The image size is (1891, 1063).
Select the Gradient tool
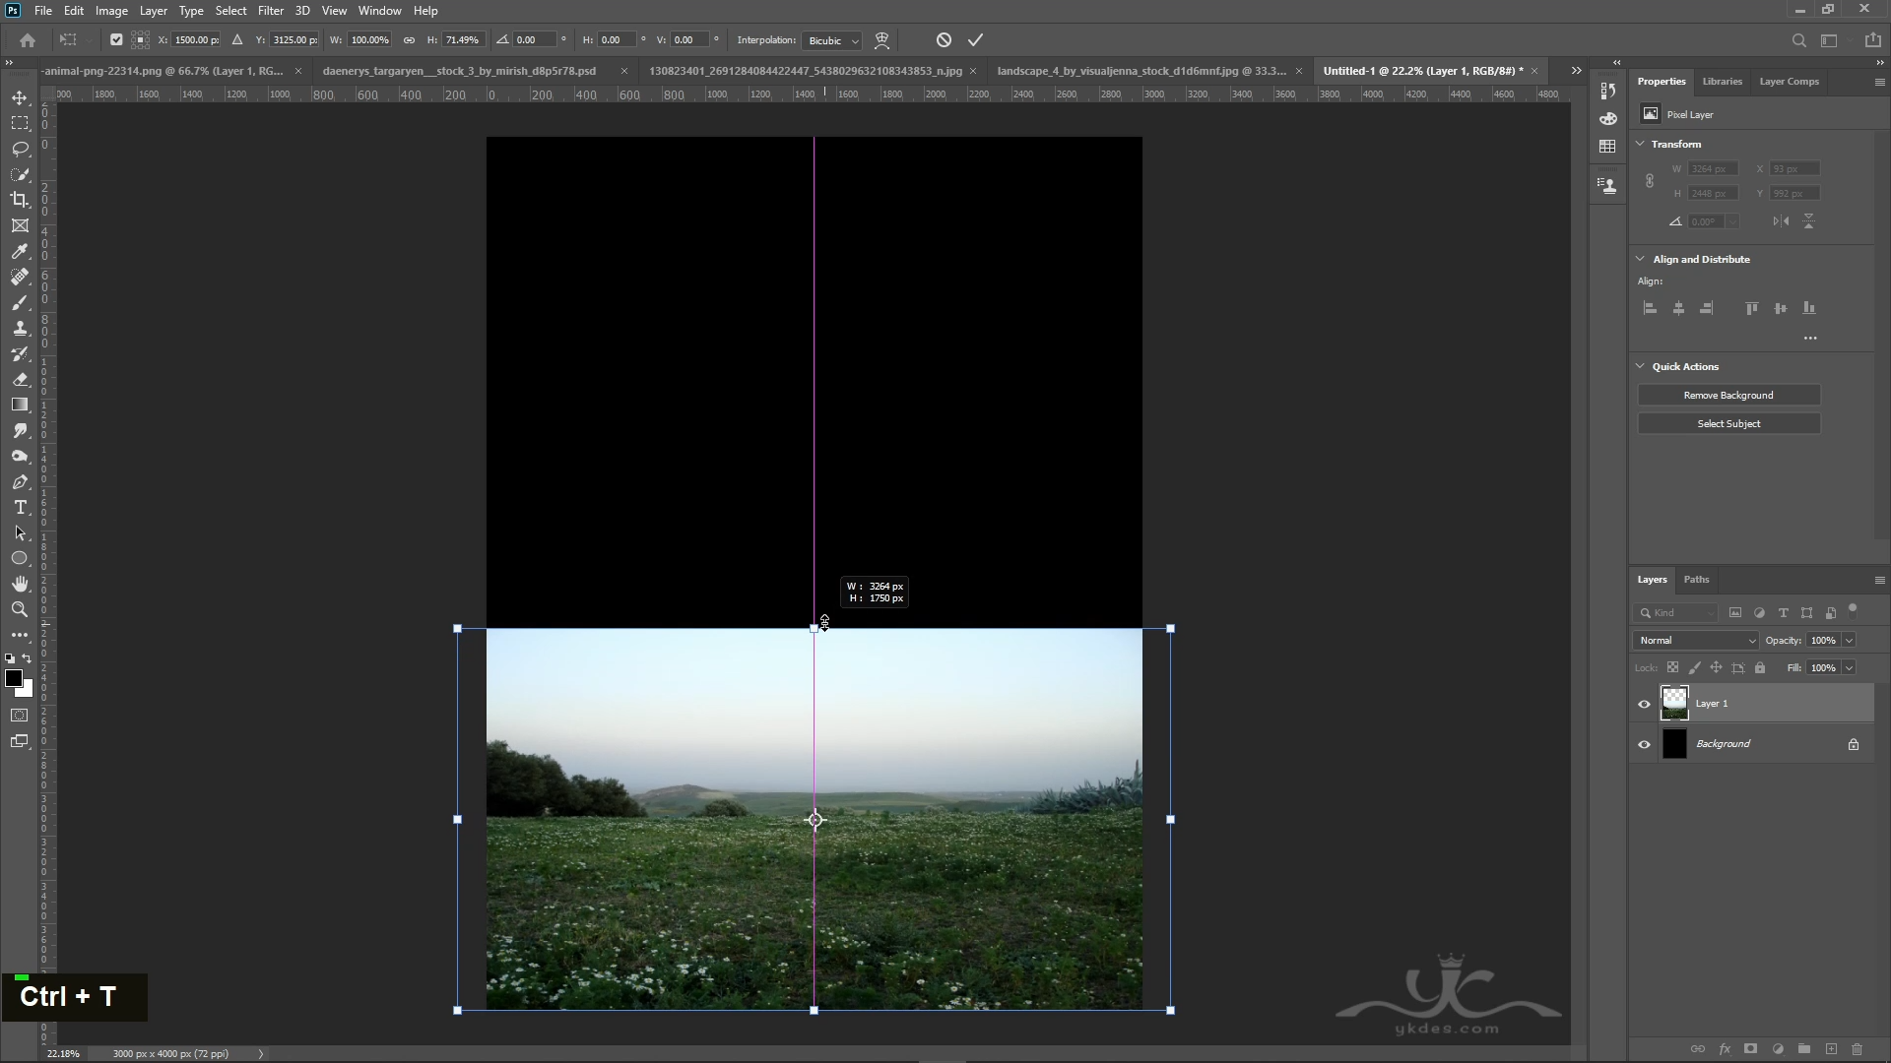20,405
